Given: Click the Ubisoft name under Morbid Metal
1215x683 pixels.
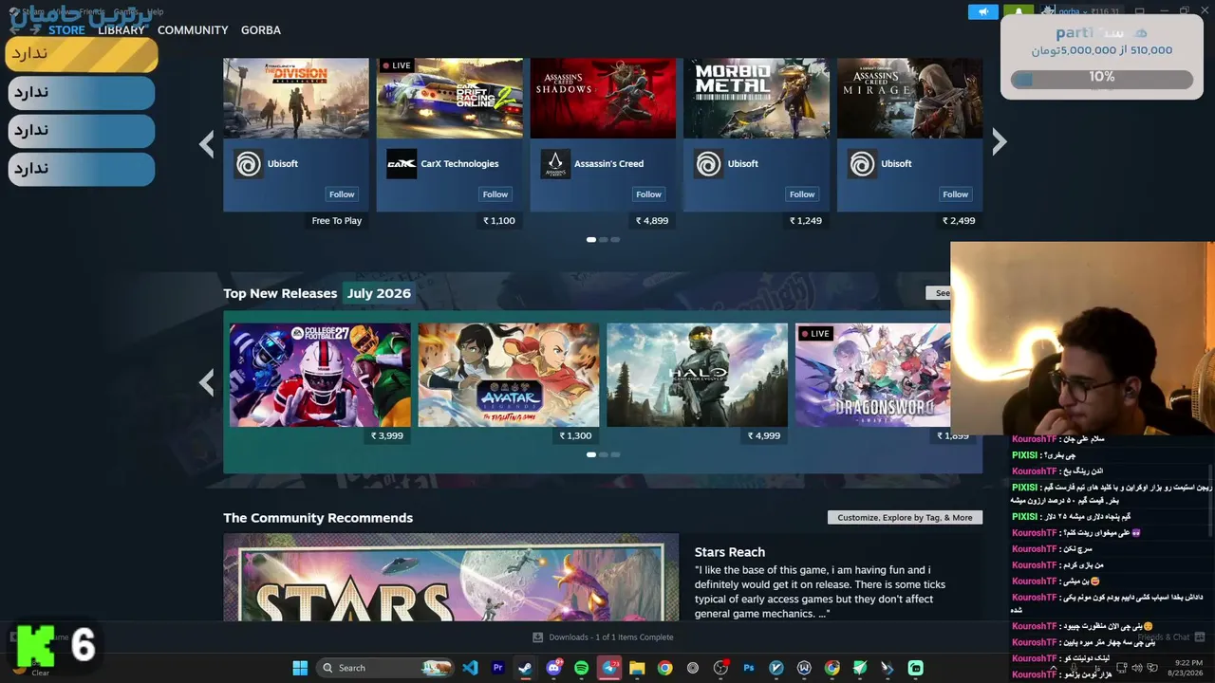Looking at the screenshot, I should [x=742, y=164].
